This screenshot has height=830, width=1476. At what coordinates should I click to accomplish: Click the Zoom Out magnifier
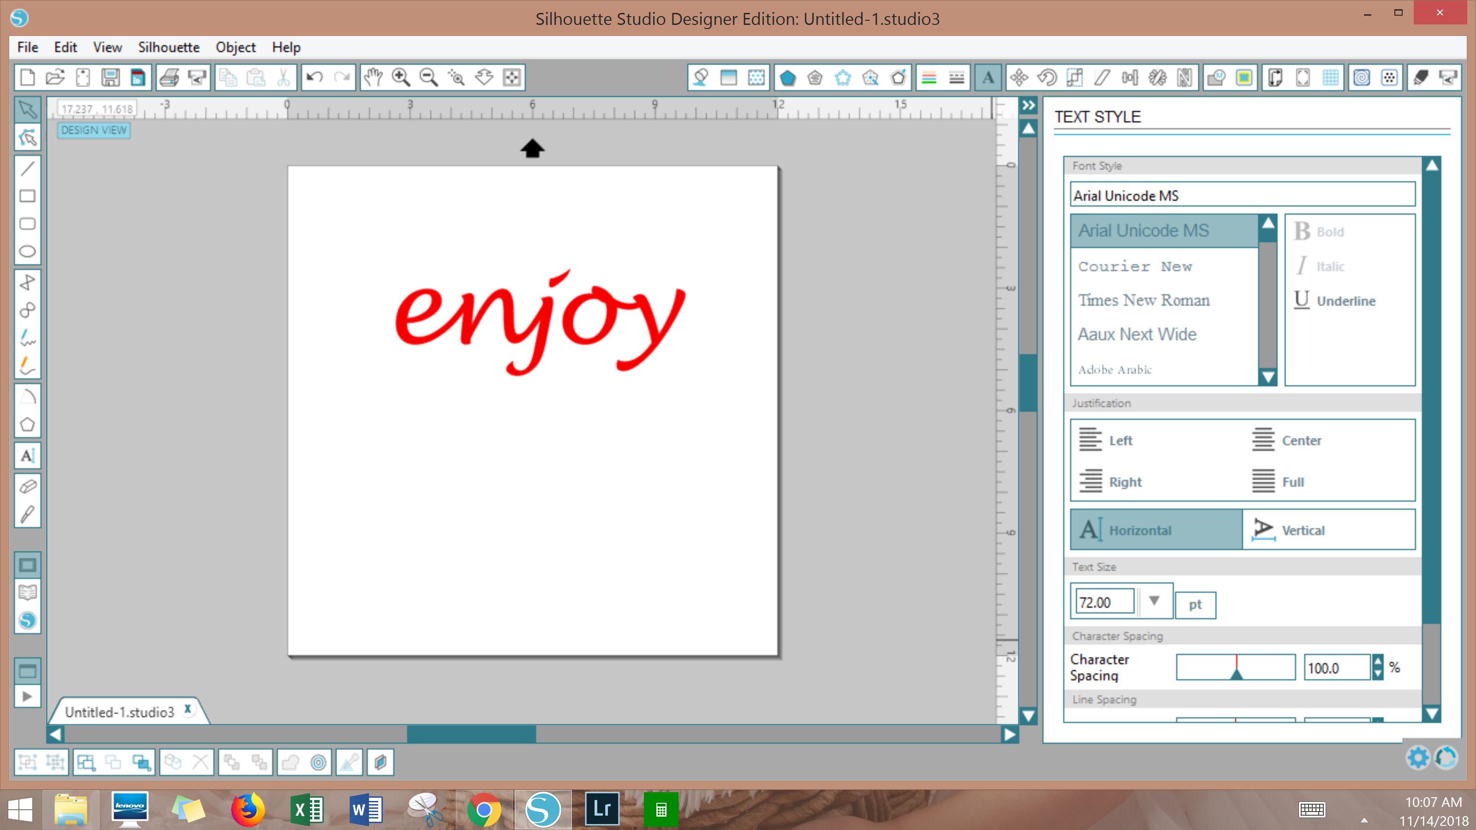click(x=428, y=77)
